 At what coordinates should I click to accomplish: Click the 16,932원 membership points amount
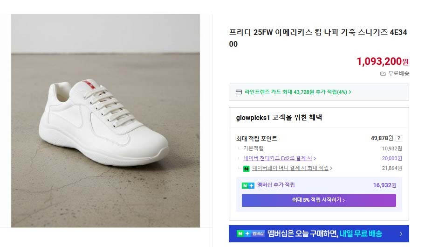pos(384,185)
